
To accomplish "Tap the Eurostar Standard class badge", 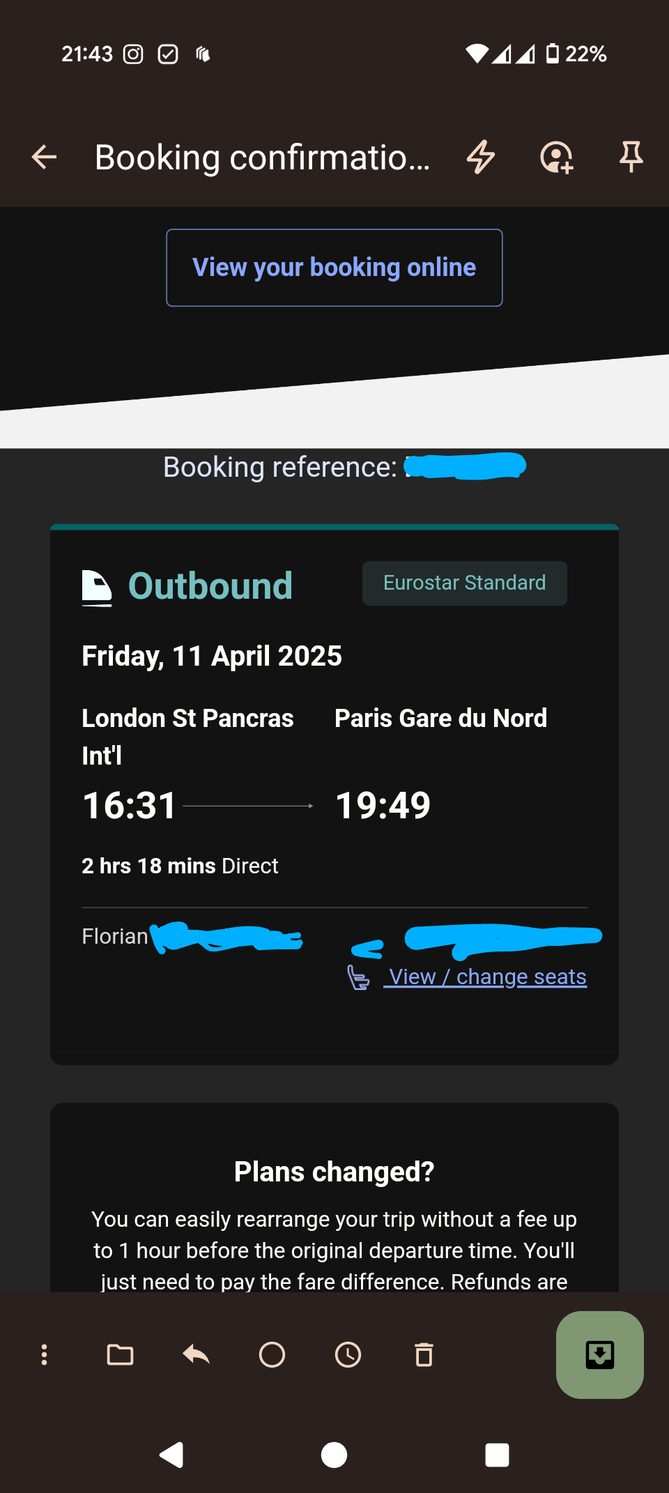I will click(x=464, y=583).
